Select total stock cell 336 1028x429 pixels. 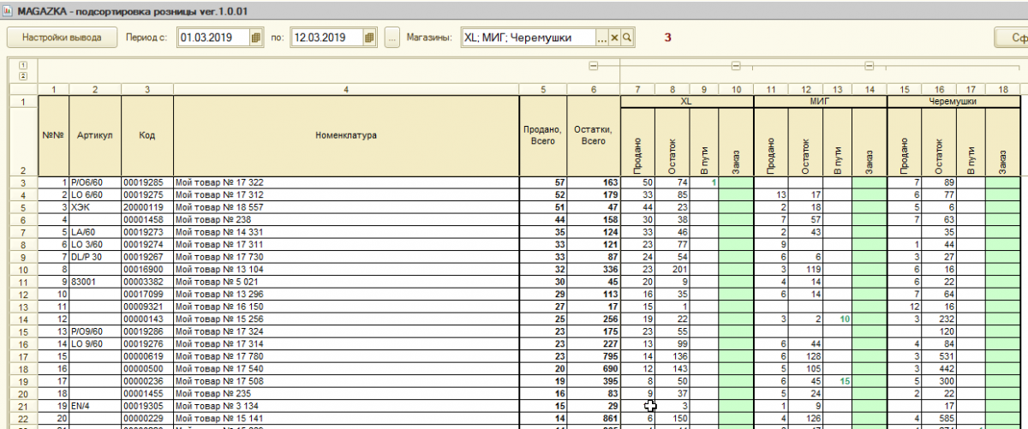pos(593,268)
